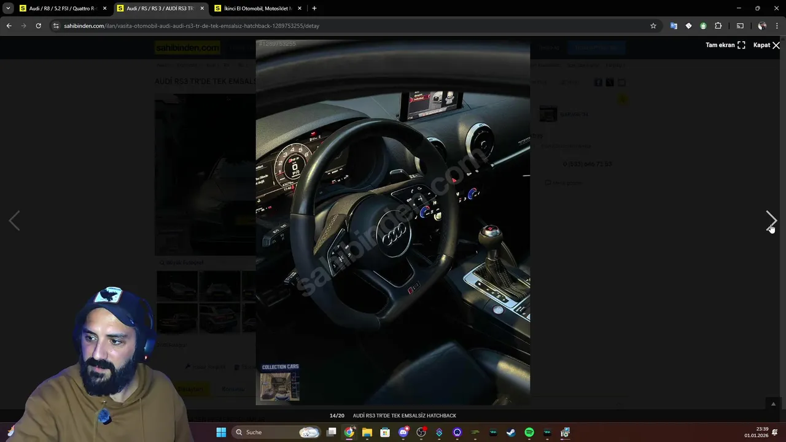
Task: Open the browser extensions puzzle menu
Action: [718, 26]
